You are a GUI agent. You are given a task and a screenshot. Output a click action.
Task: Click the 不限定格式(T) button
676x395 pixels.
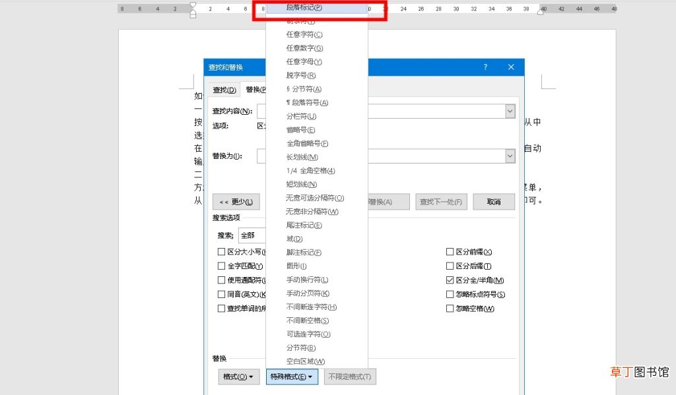(x=350, y=377)
